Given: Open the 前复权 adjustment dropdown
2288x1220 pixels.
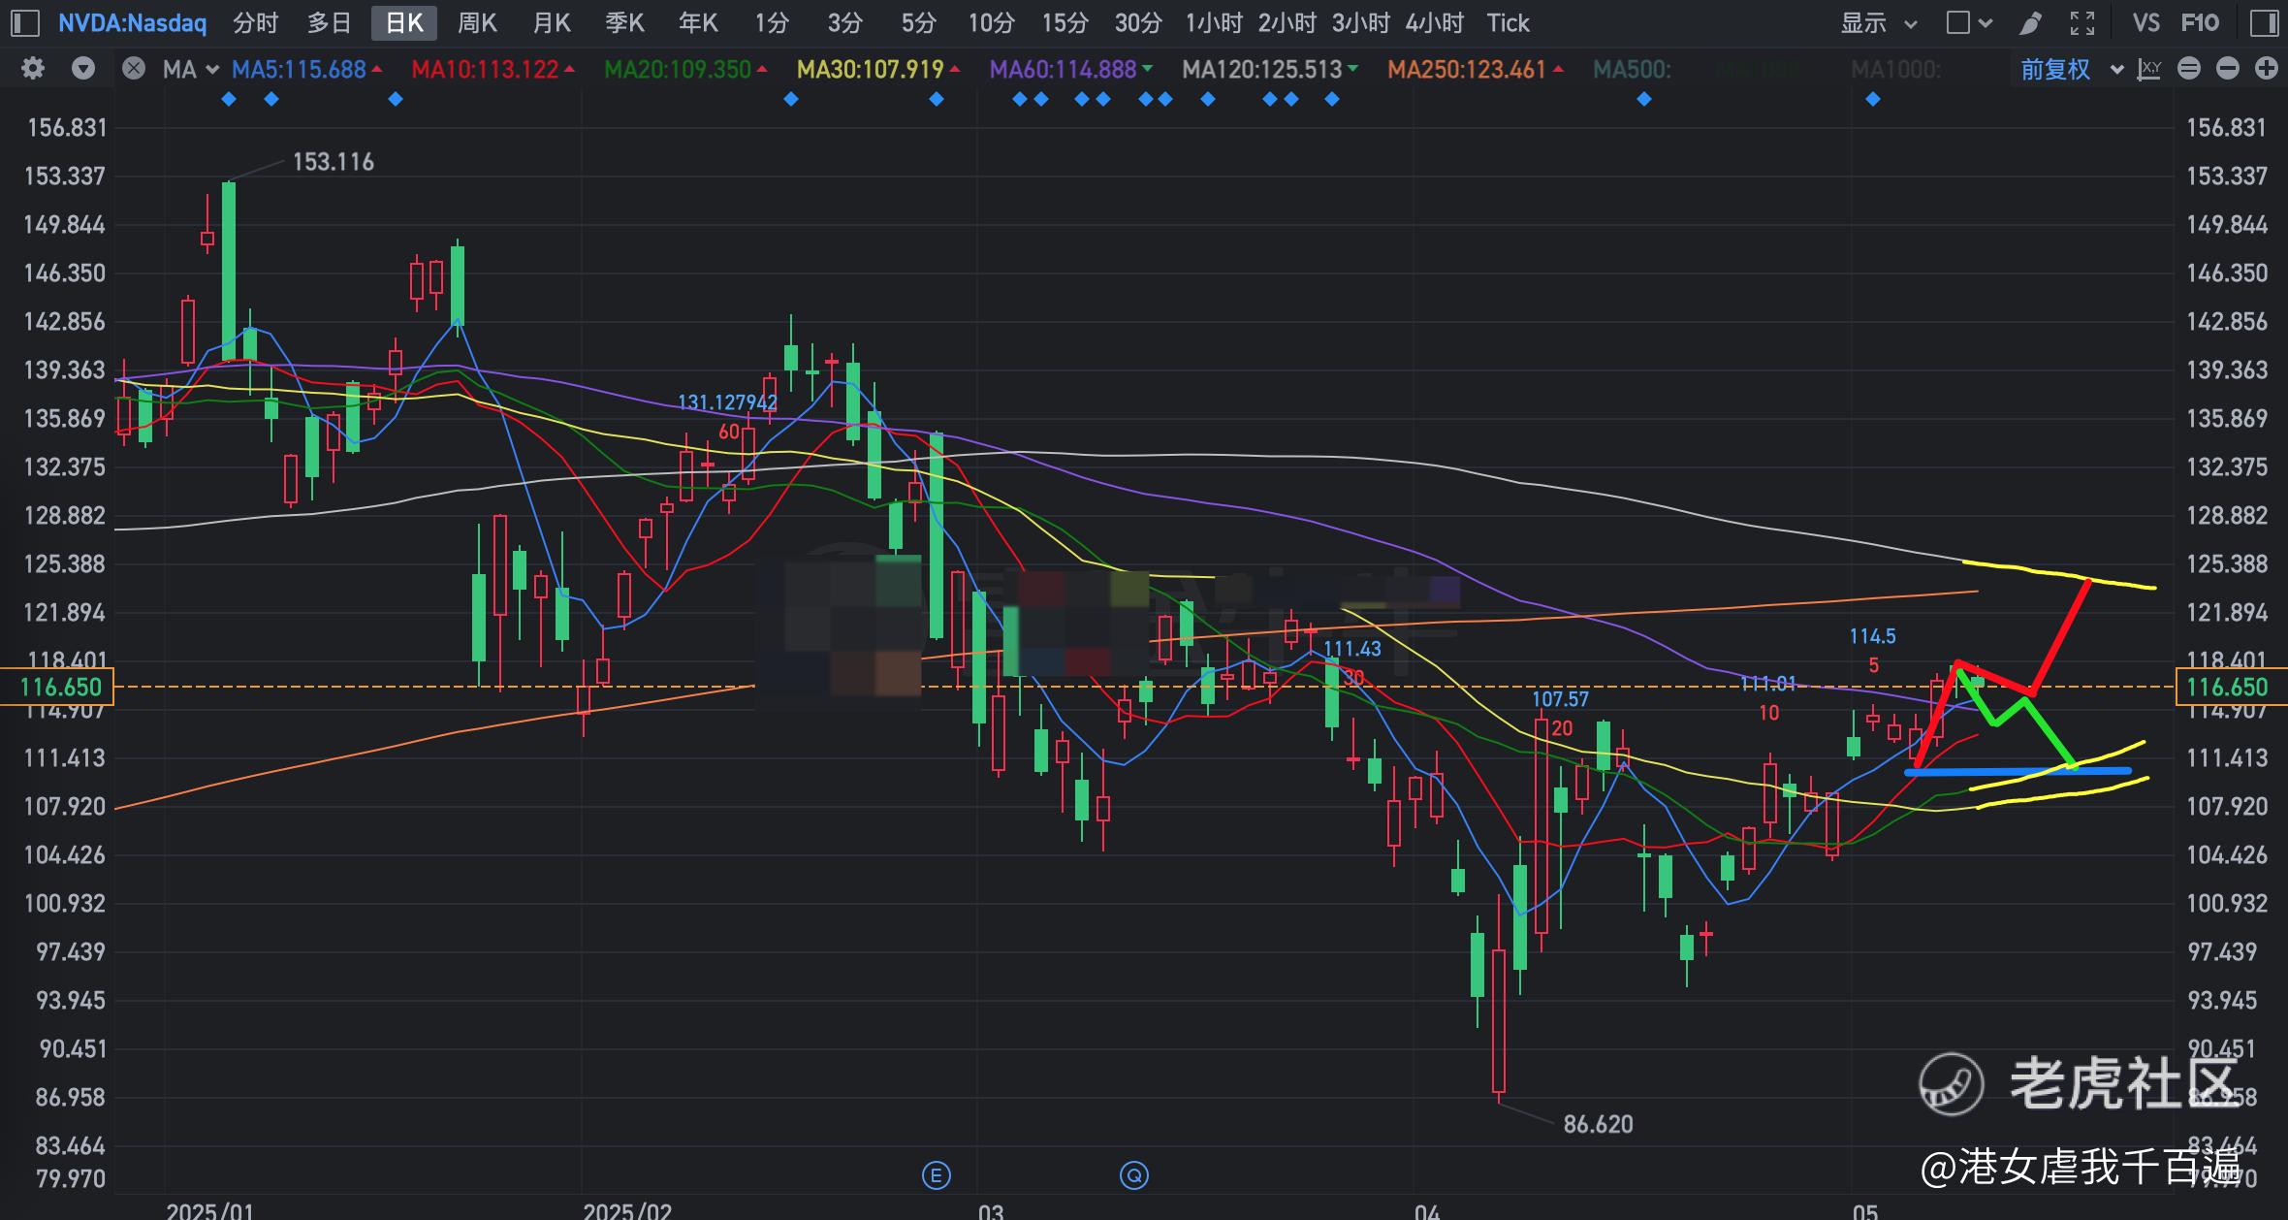Looking at the screenshot, I should click(x=2072, y=69).
